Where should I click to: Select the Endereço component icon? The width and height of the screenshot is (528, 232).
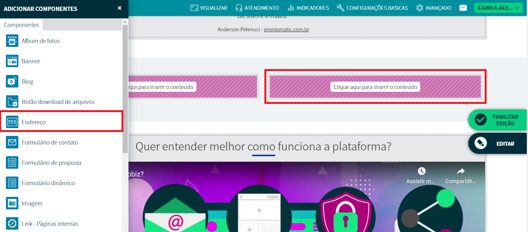point(12,122)
